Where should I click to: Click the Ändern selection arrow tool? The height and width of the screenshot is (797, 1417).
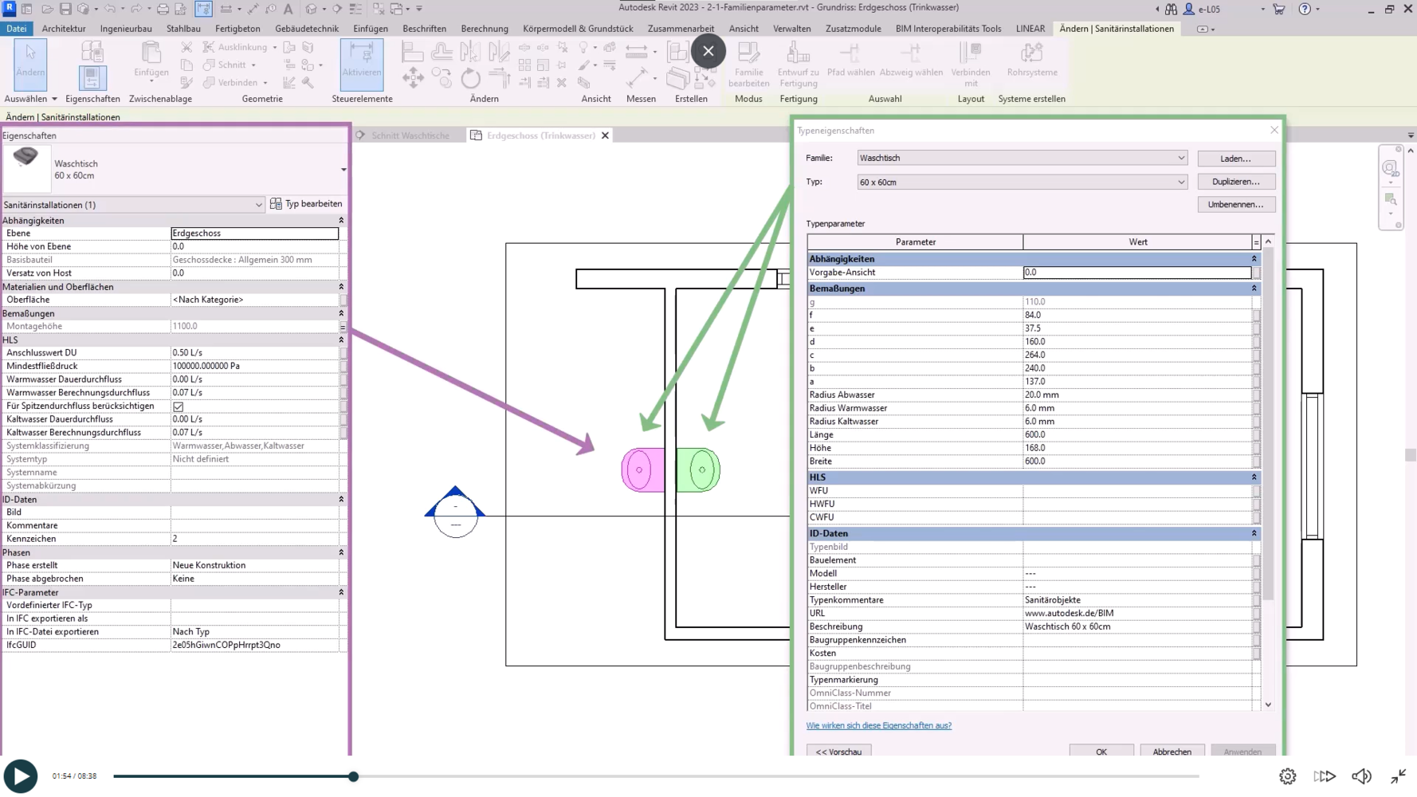(30, 62)
